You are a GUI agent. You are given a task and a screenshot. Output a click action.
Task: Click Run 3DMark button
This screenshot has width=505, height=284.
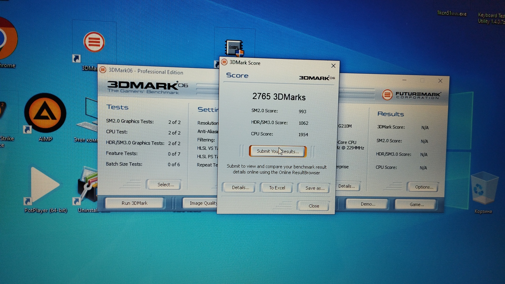click(x=134, y=203)
